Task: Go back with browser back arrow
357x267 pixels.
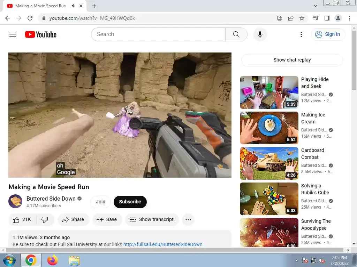Action: [8, 18]
